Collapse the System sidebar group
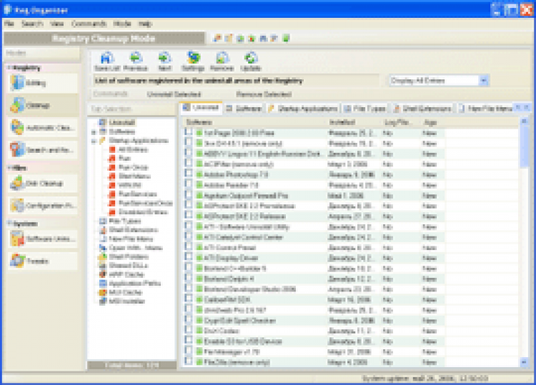This screenshot has width=536, height=385. click(x=10, y=224)
